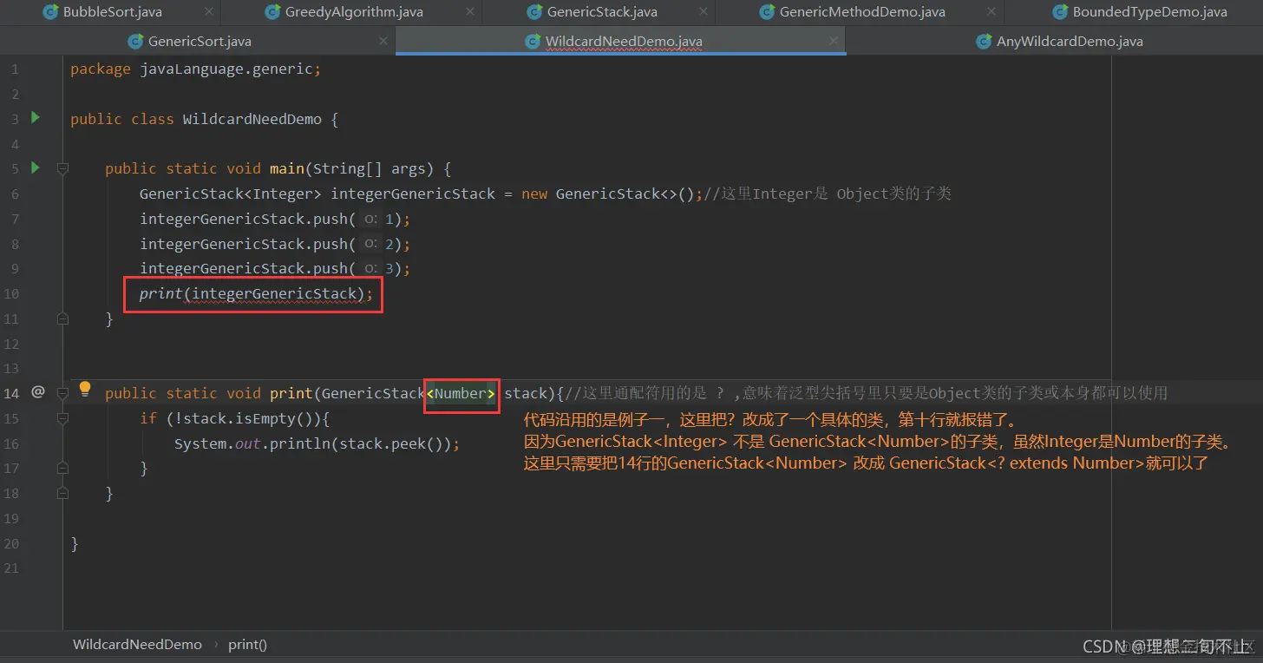Close the WildcardNeedDemo.java tab
The height and width of the screenshot is (663, 1263).
(834, 41)
